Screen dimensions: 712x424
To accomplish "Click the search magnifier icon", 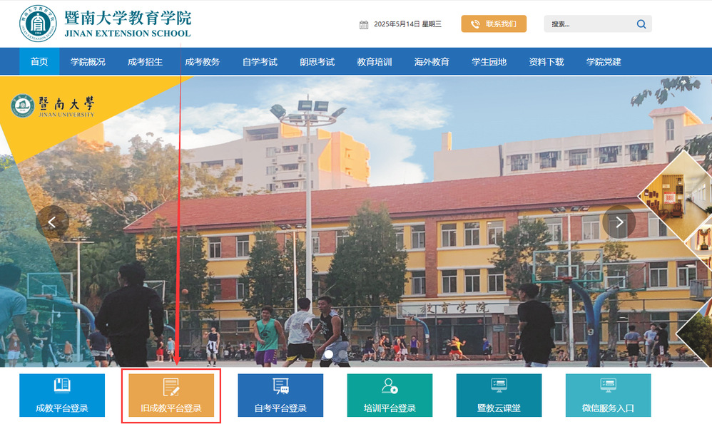I will (641, 24).
